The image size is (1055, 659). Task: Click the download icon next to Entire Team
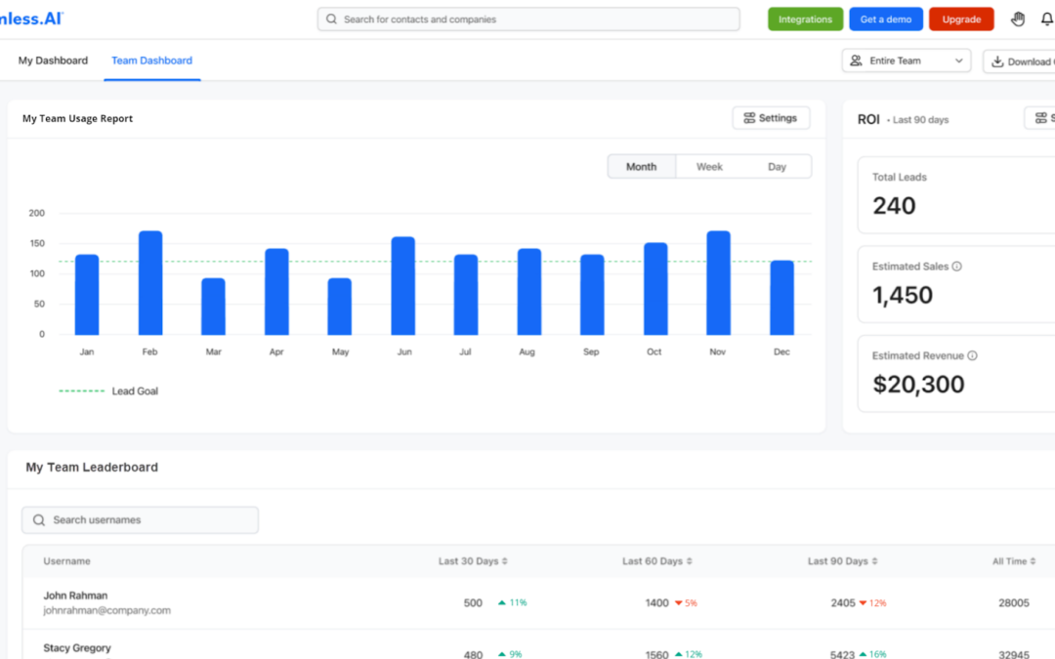pyautogui.click(x=998, y=61)
